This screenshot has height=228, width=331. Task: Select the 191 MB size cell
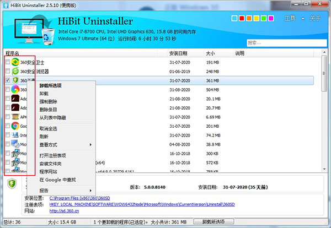coord(212,62)
